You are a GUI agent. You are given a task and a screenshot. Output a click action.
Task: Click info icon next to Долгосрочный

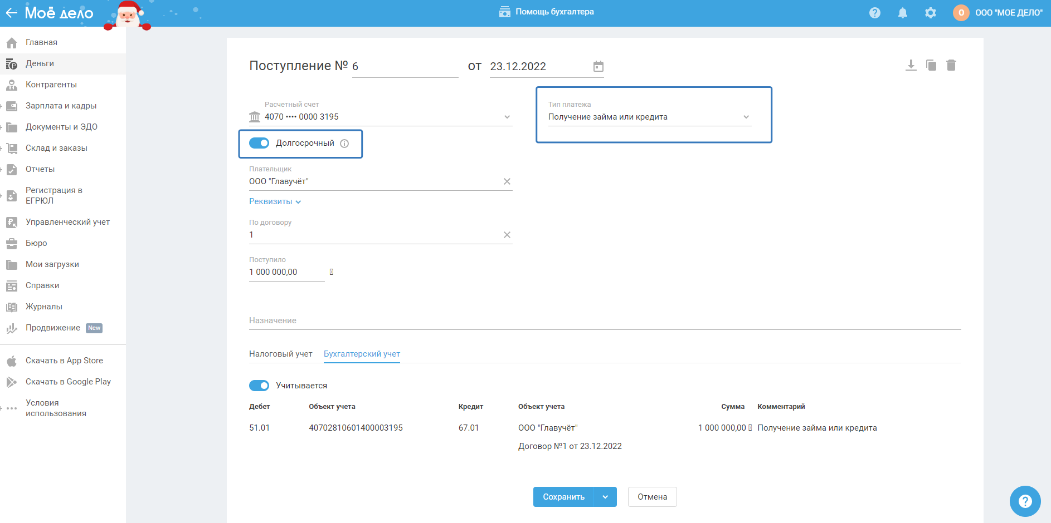(x=344, y=144)
